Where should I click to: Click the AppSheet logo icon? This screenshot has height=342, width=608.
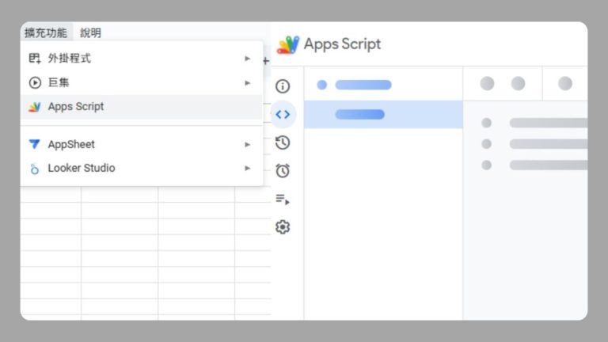[x=35, y=145]
